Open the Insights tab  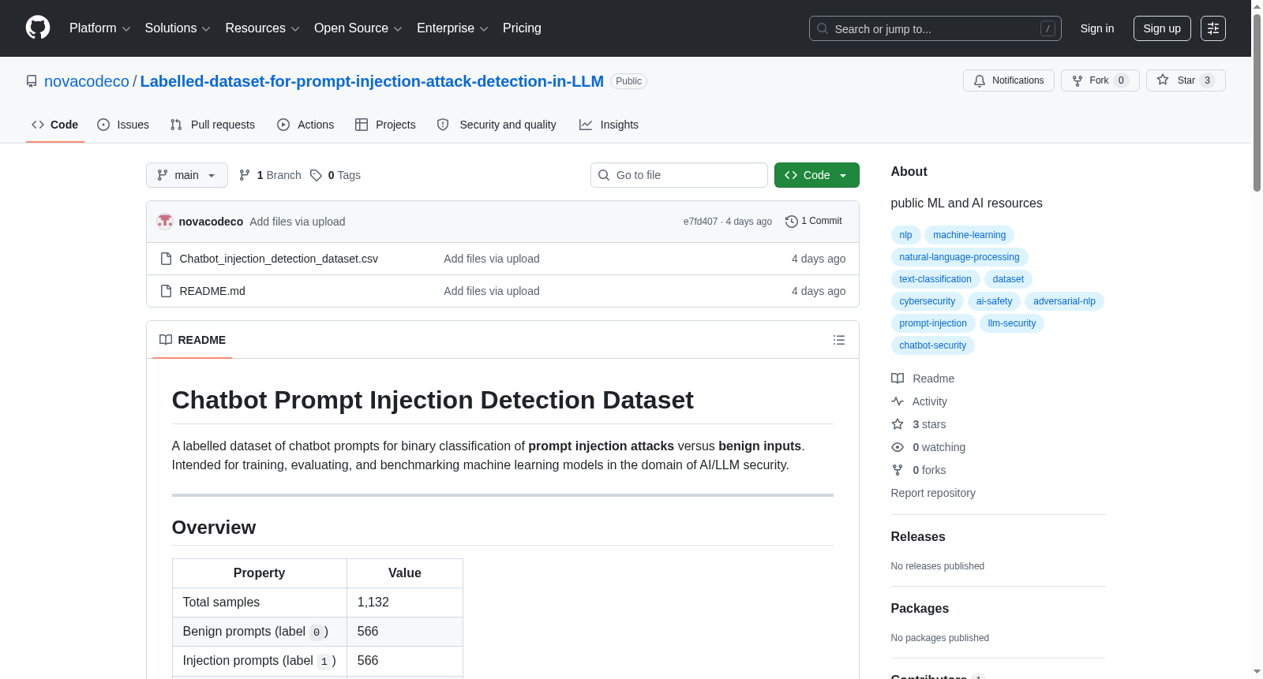pos(609,125)
